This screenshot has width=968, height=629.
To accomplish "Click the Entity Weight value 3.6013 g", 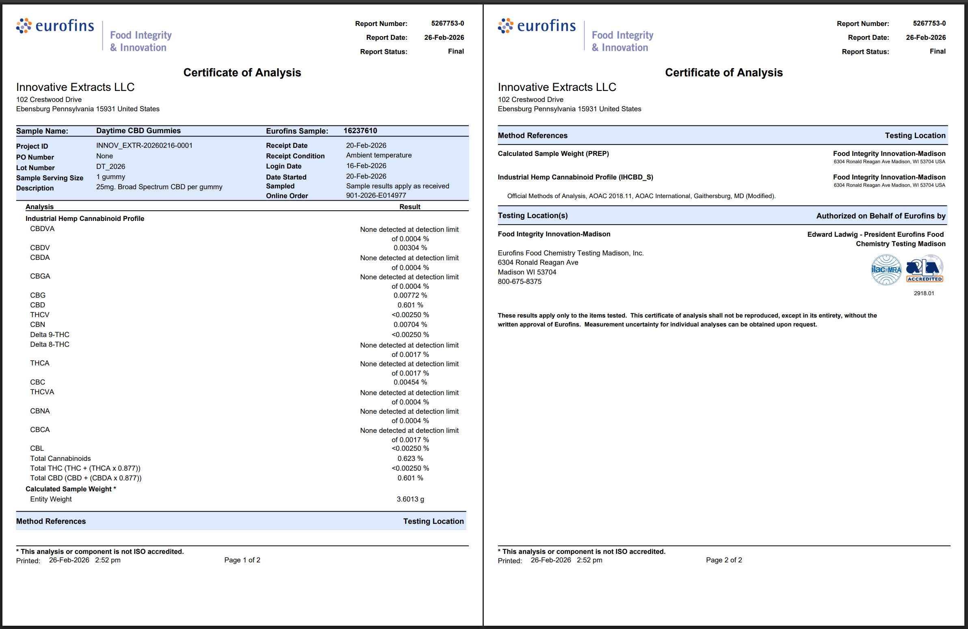I will (410, 499).
